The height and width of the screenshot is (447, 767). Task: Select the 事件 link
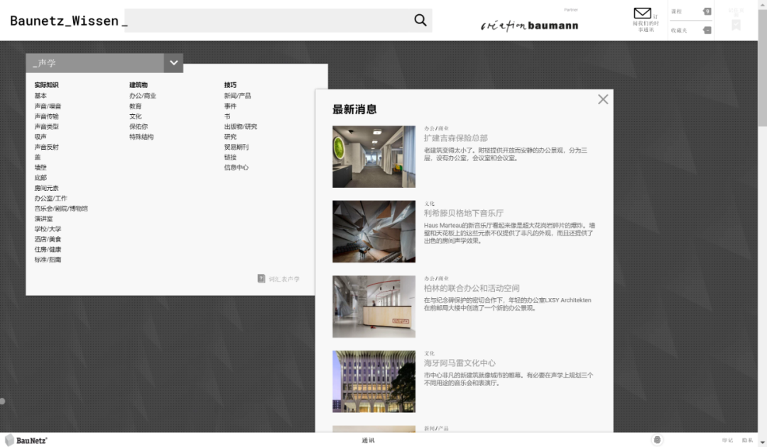230,106
